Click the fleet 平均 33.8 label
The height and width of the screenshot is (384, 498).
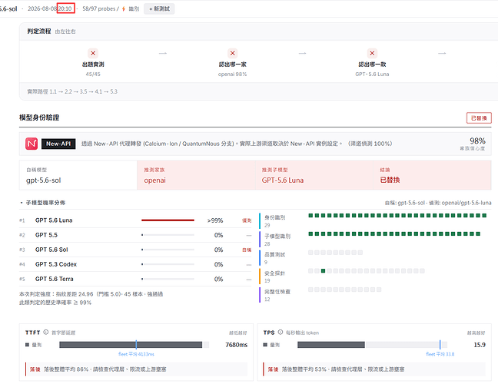[x=440, y=354]
